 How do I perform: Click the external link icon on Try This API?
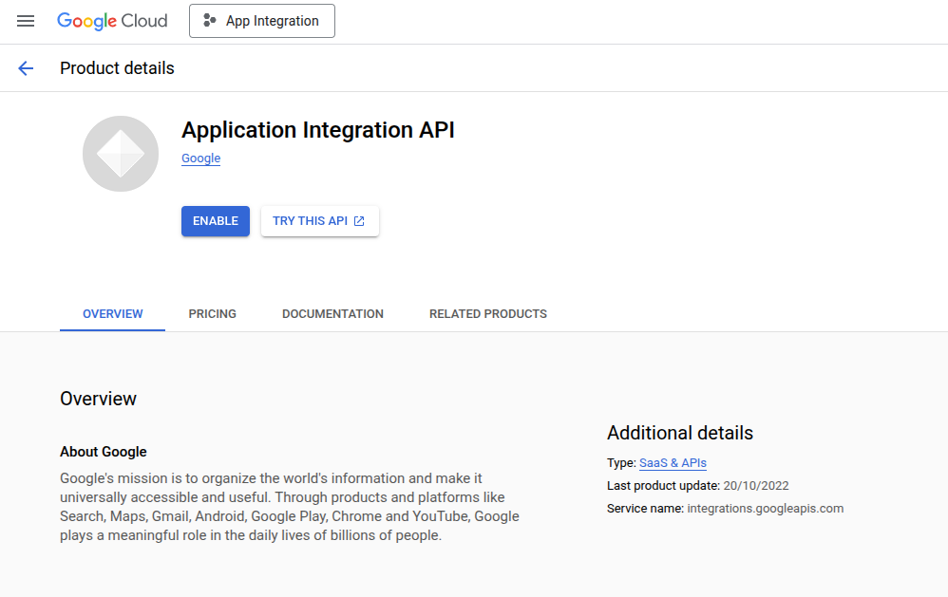point(359,221)
